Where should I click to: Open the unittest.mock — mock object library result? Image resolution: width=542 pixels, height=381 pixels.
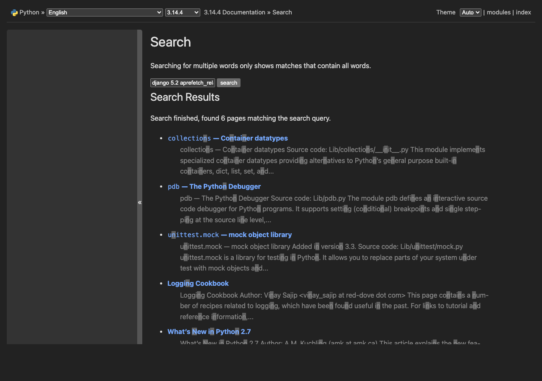(x=230, y=235)
